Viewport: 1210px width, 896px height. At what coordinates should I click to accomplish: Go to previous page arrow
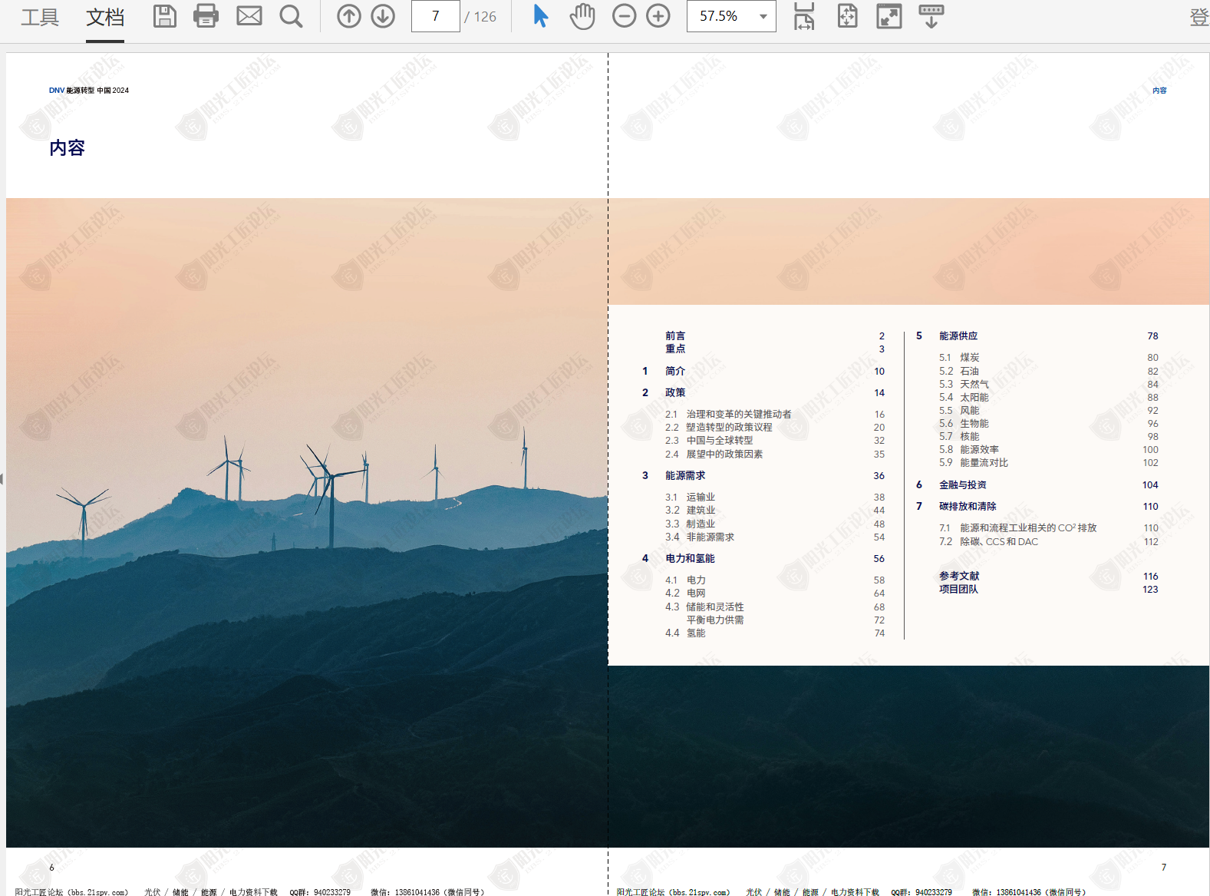pyautogui.click(x=349, y=16)
